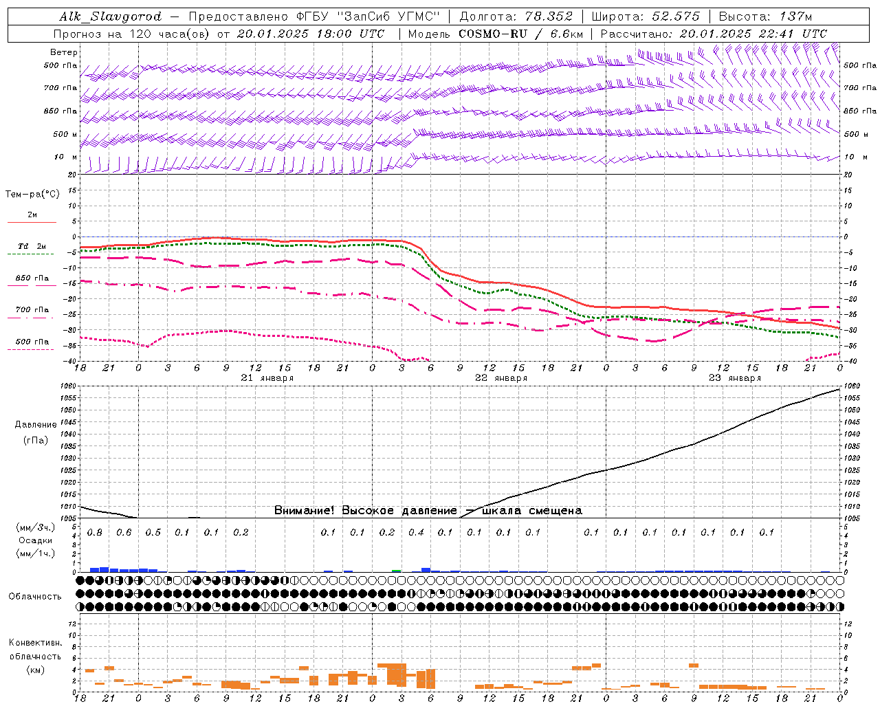The image size is (880, 704).
Task: Select the (мм/3ч.) precipitation unit label
Action: click(x=36, y=527)
